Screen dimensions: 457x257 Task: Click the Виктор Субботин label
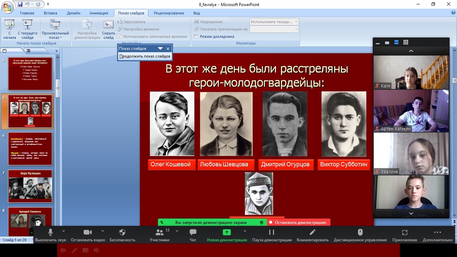pos(343,165)
